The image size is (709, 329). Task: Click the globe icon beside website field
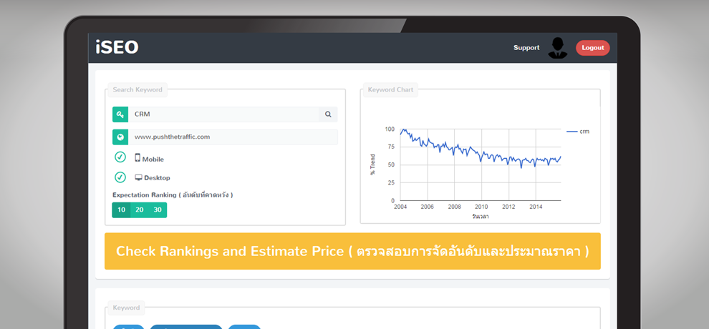coord(120,137)
